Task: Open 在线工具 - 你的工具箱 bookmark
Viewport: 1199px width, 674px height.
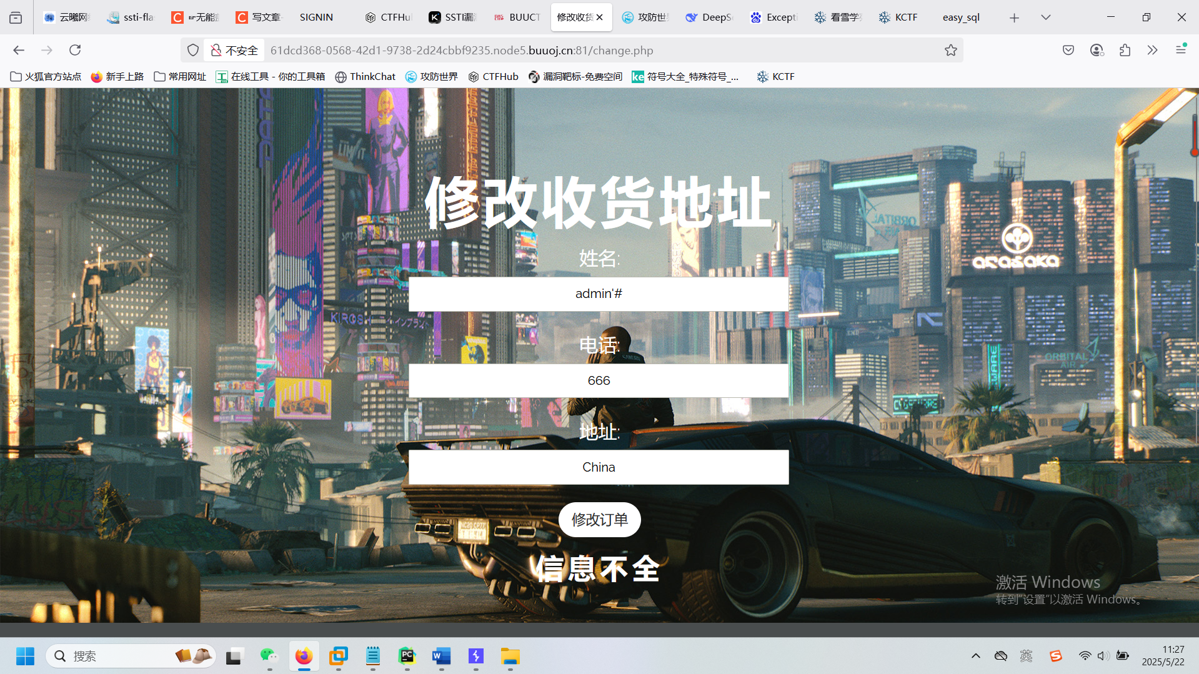Action: pyautogui.click(x=270, y=76)
